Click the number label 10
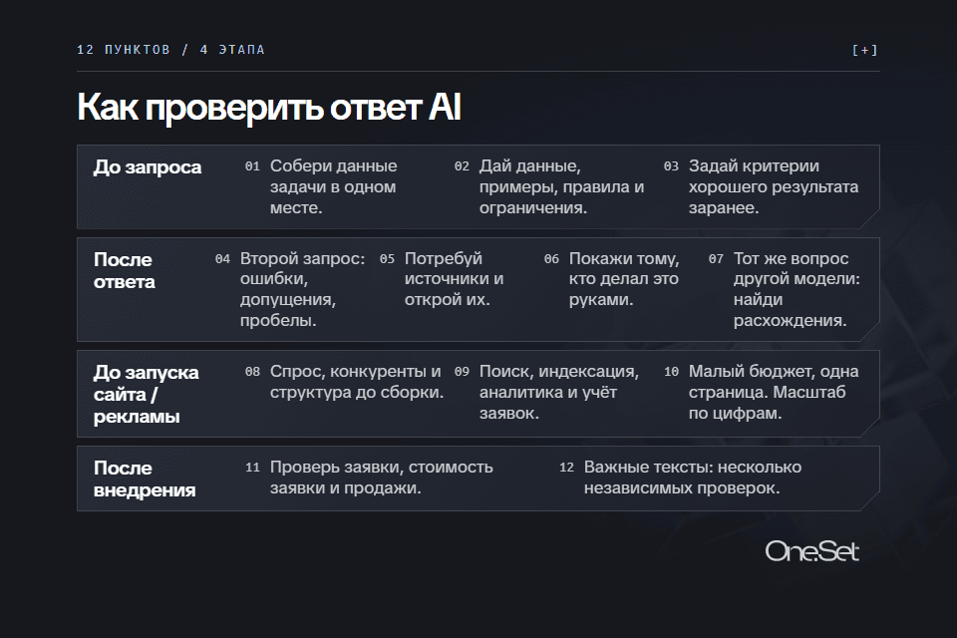 671,371
